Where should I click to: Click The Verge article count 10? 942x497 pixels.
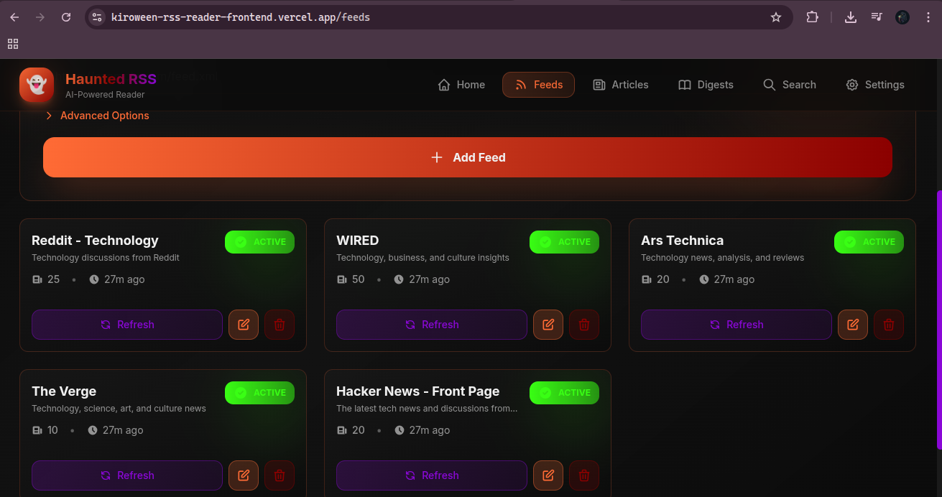click(45, 430)
